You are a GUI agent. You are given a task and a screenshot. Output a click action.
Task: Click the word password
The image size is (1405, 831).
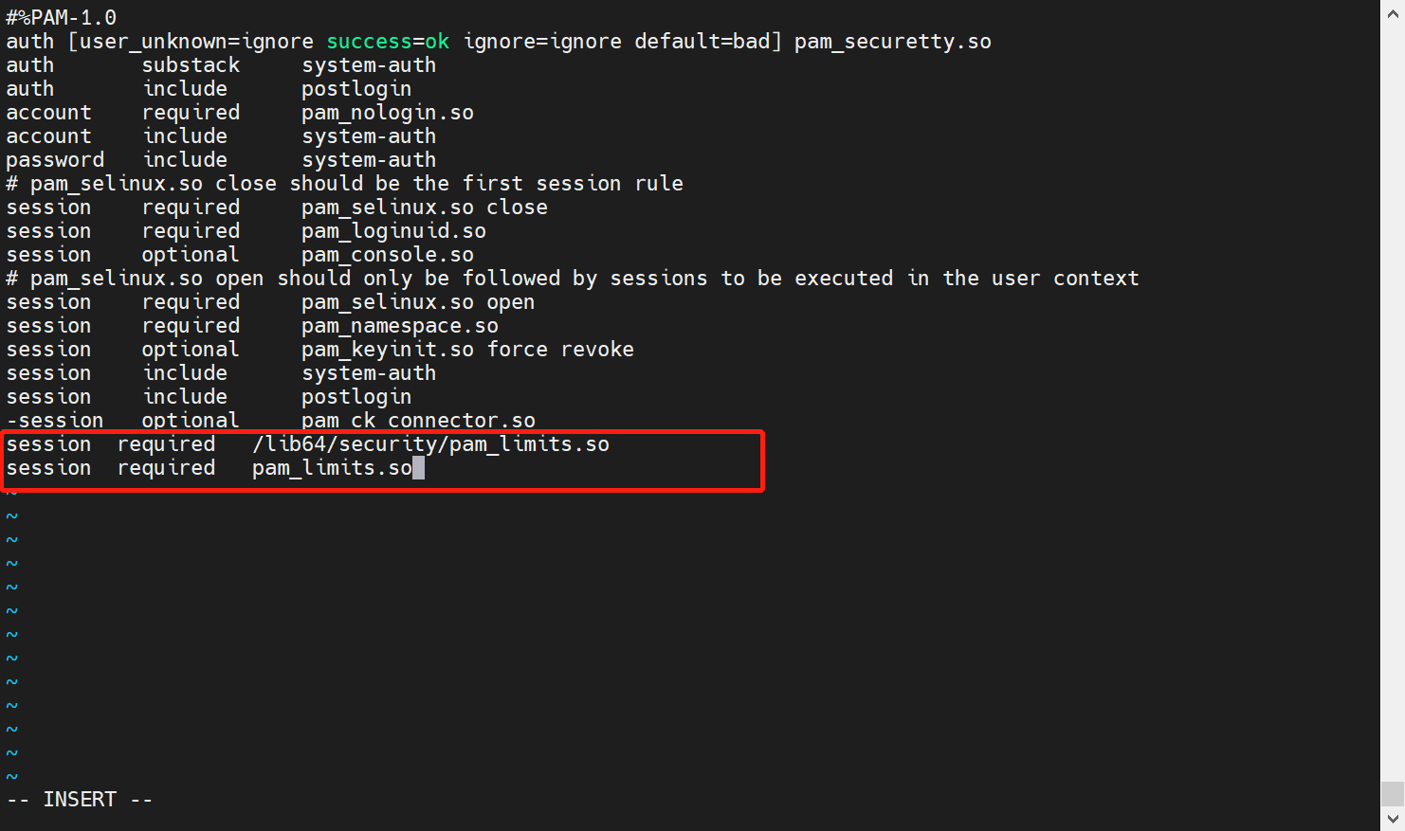(55, 160)
